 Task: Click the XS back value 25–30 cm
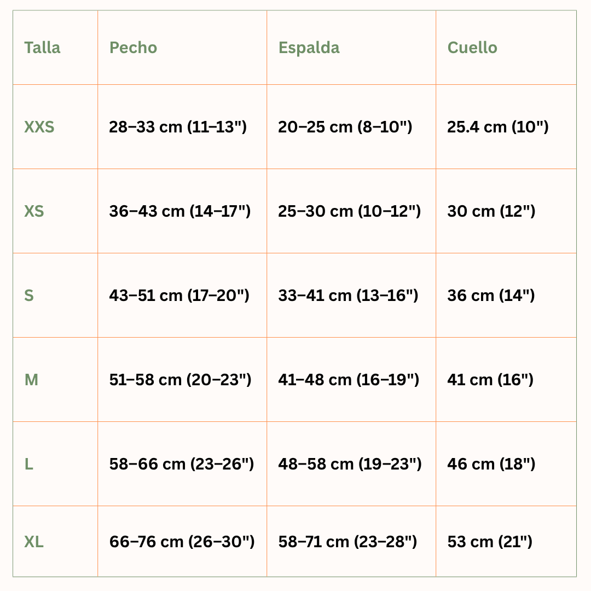coord(349,211)
